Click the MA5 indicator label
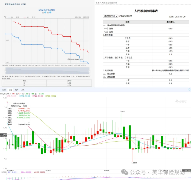 pyautogui.click(x=10, y=96)
